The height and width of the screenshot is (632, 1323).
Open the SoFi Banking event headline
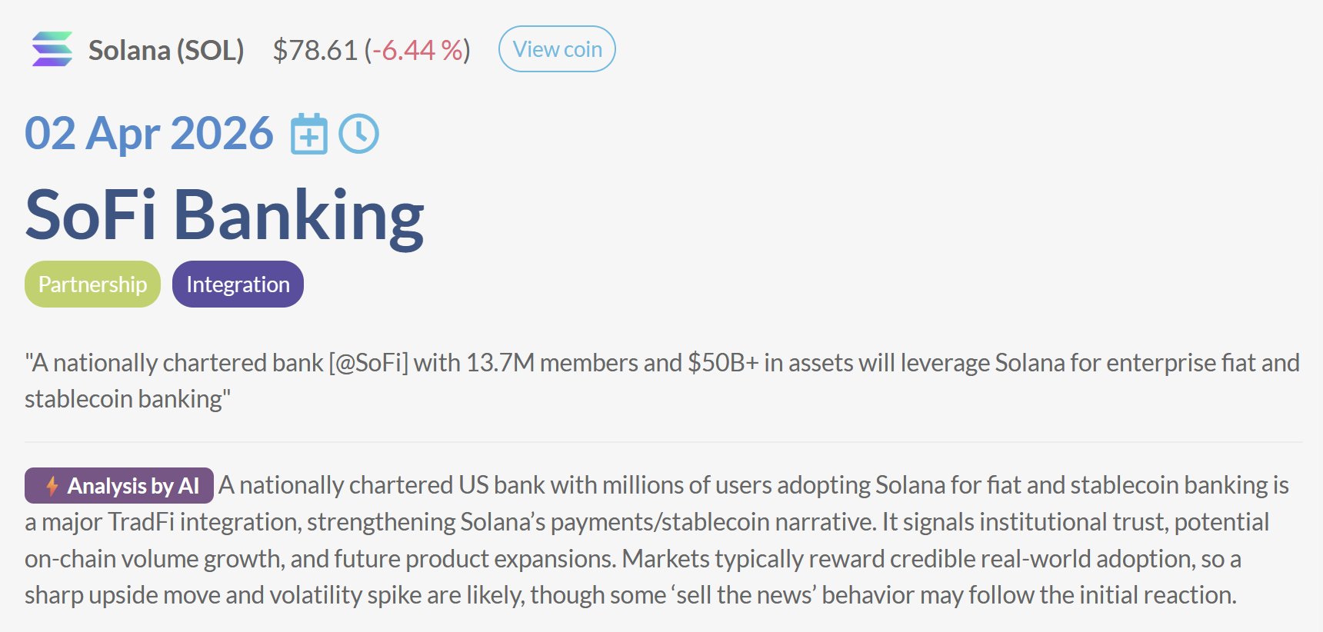click(x=224, y=215)
